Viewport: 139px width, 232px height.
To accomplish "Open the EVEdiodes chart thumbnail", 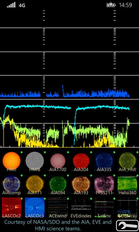I will 81,208.
